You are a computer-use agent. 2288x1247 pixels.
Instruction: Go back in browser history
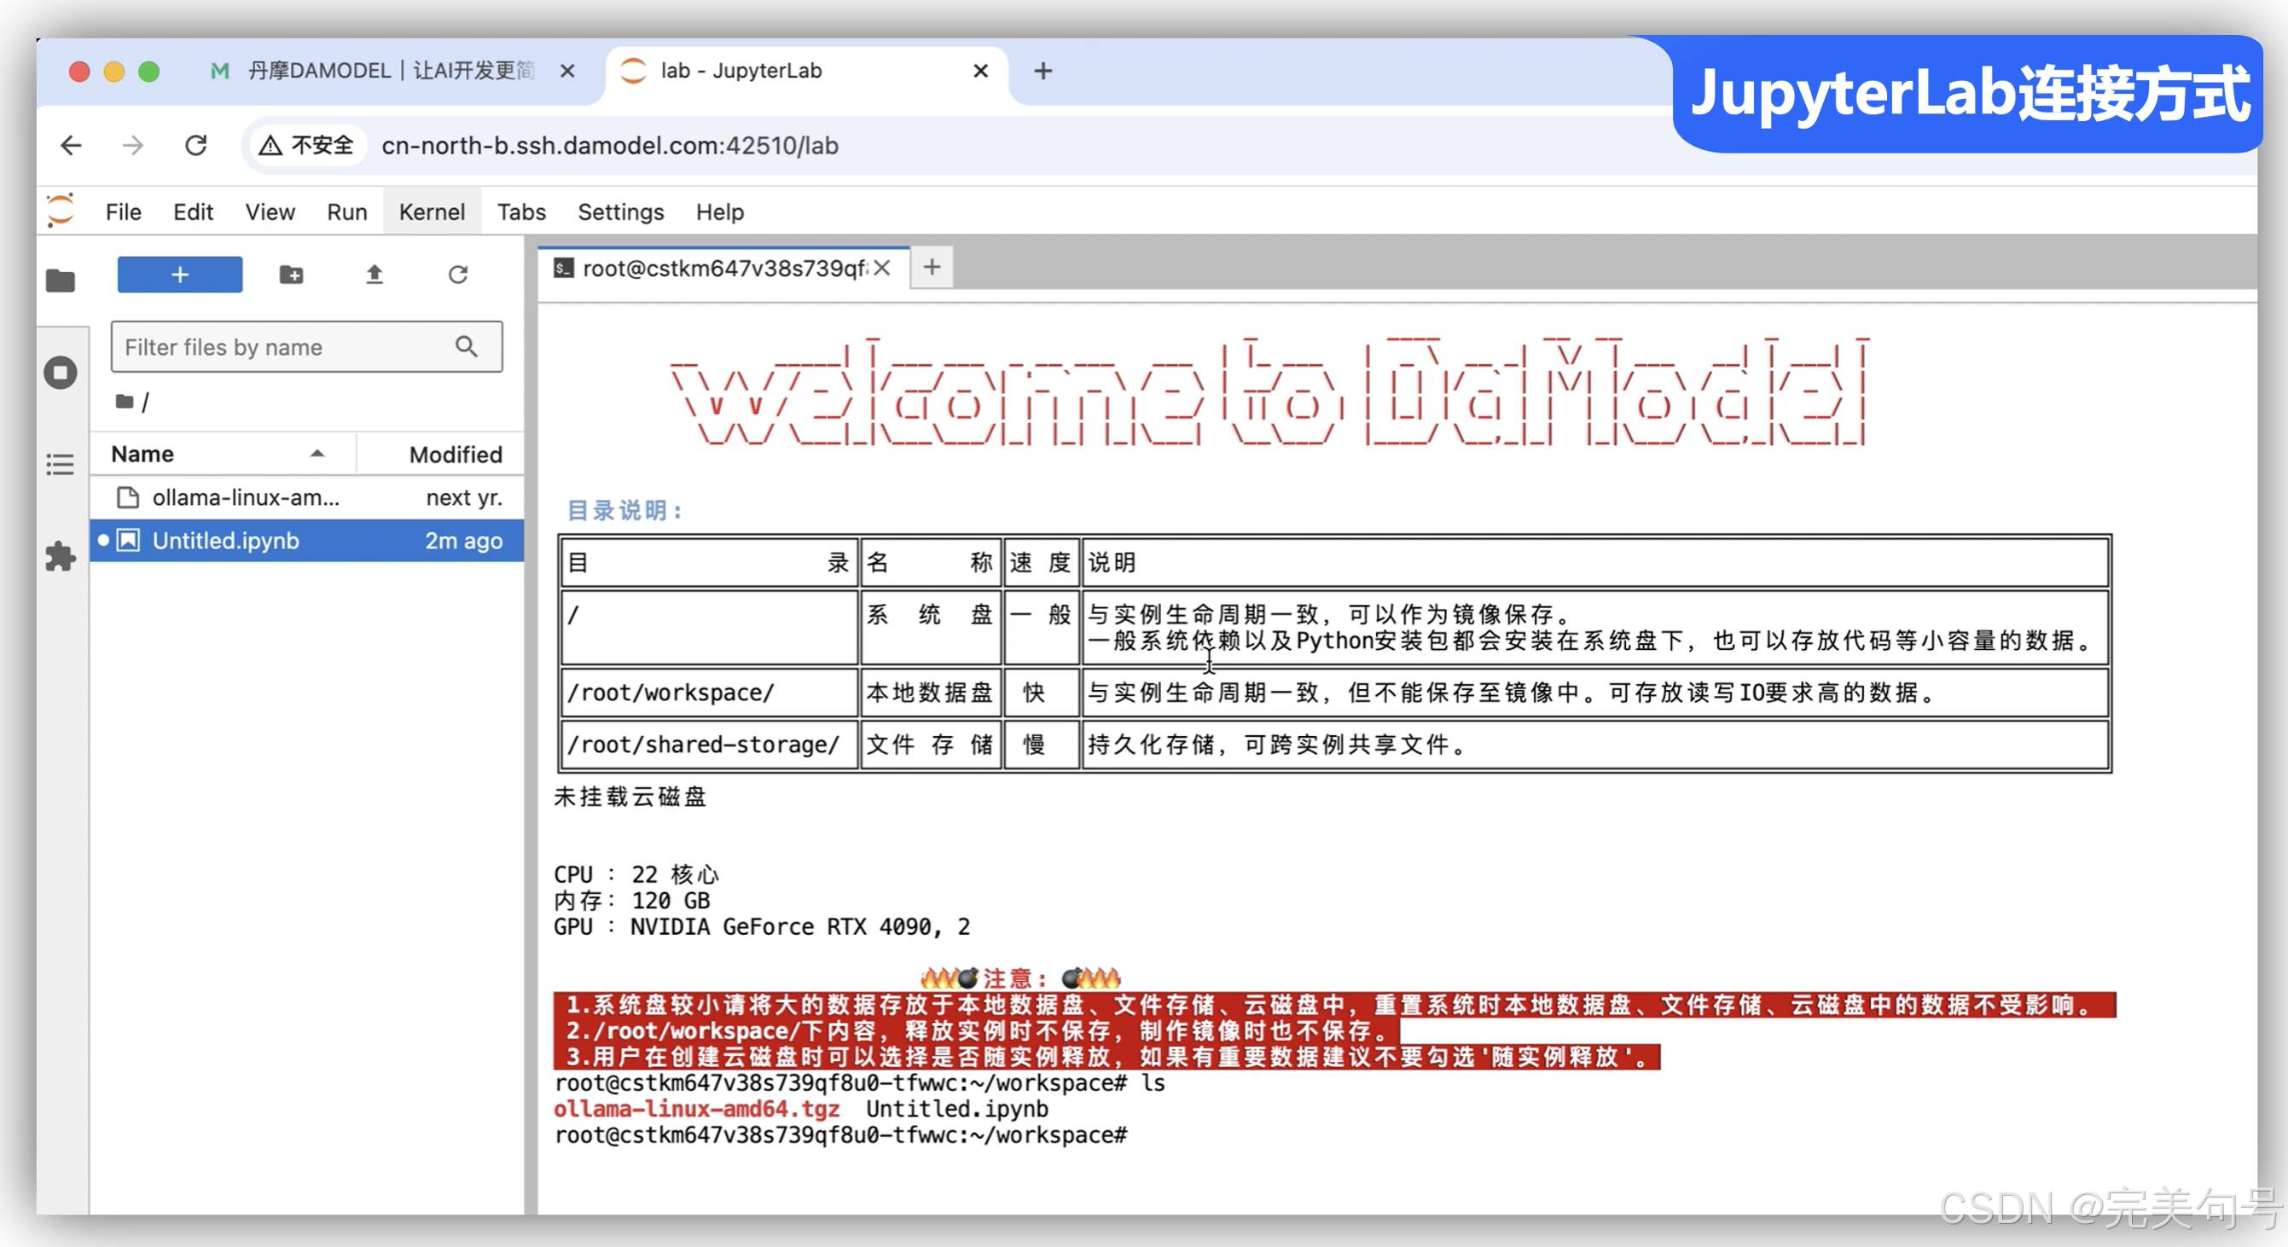tap(71, 146)
